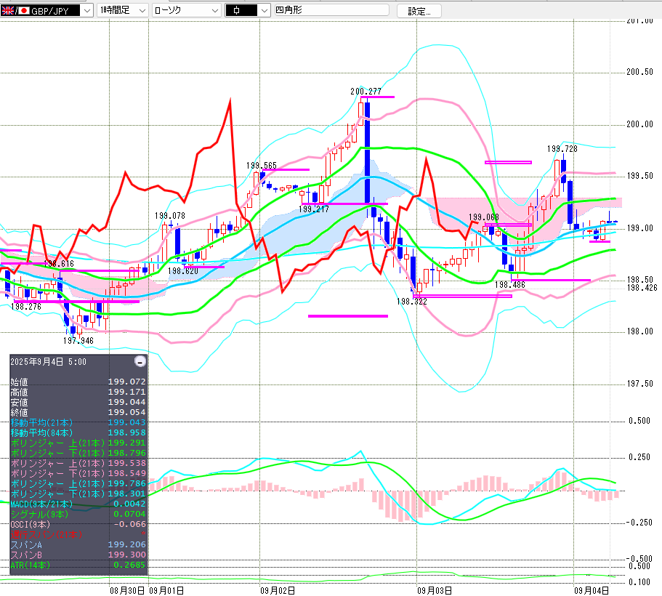Click the 09月01日 date axis label
Viewport: 662px width, 596px height.
click(x=166, y=590)
